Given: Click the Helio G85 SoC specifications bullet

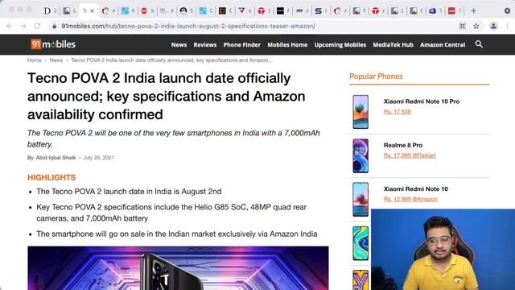Looking at the screenshot, I should coord(171,213).
